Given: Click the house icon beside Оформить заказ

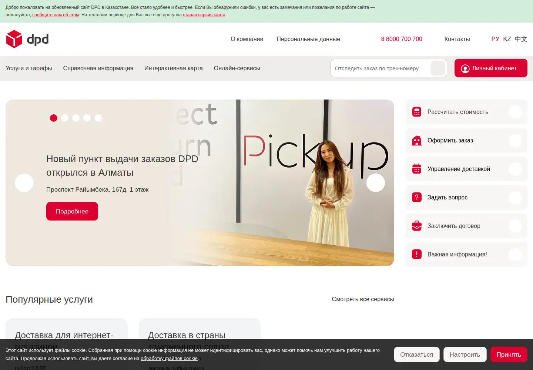Looking at the screenshot, I should click(x=417, y=141).
